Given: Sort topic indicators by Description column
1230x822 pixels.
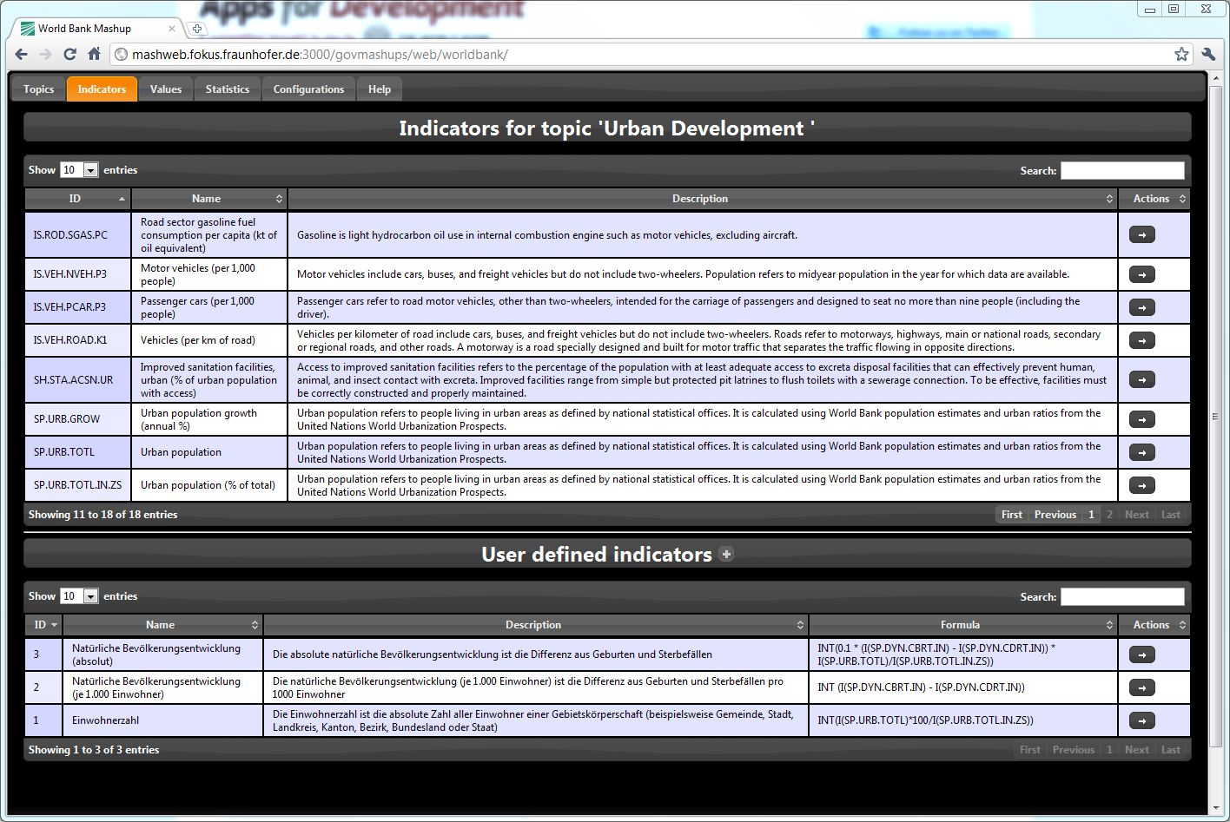Looking at the screenshot, I should coord(703,199).
